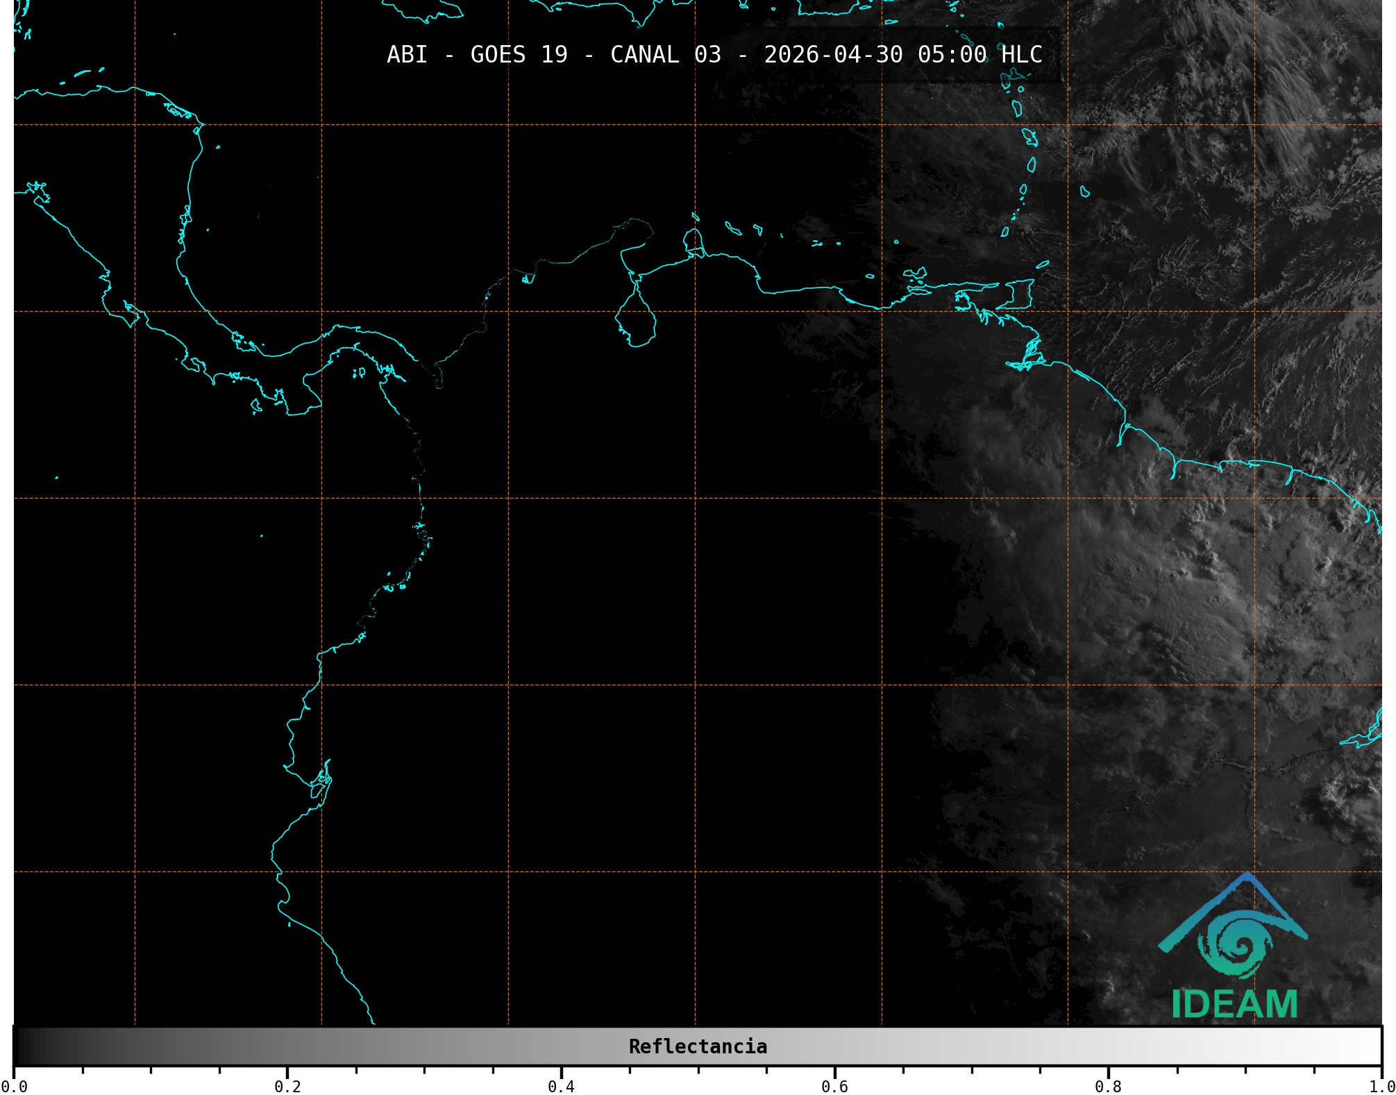Click the 0.0 colorbar tick label
The image size is (1396, 1095).
tap(14, 1086)
